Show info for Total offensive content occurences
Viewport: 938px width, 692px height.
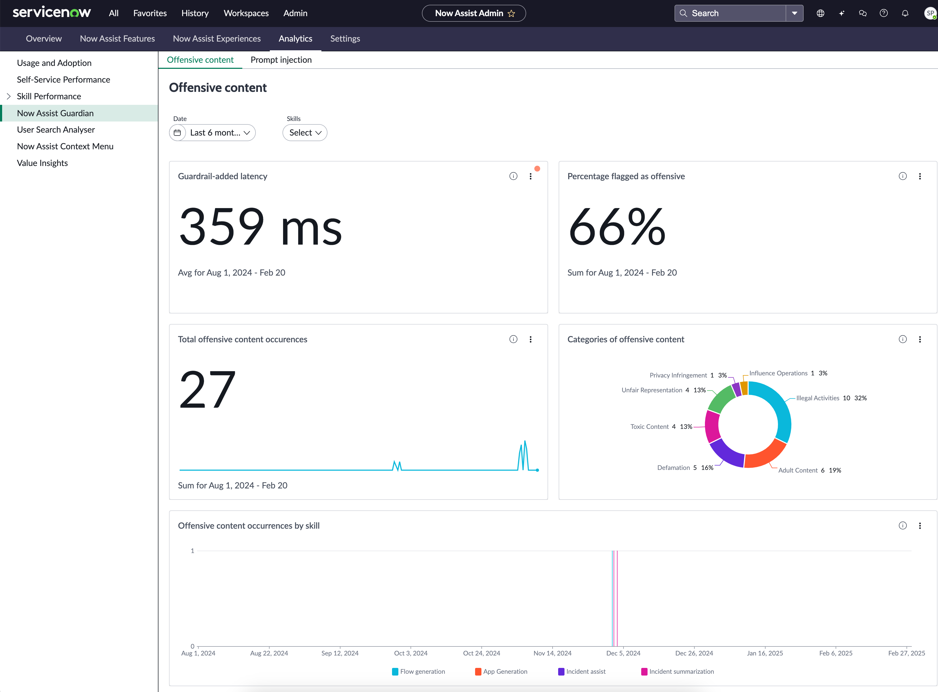513,339
